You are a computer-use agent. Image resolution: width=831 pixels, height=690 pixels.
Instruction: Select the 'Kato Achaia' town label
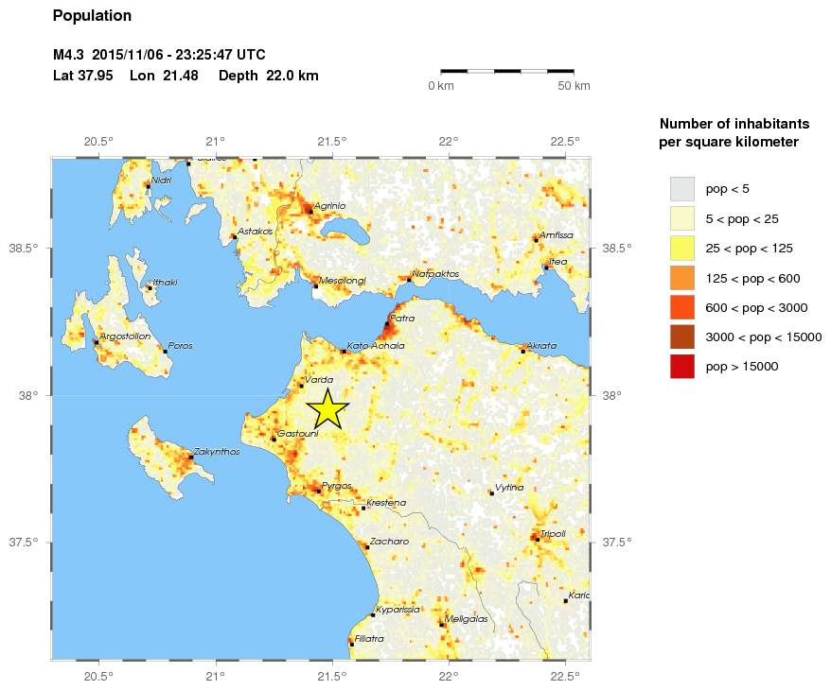tap(376, 346)
